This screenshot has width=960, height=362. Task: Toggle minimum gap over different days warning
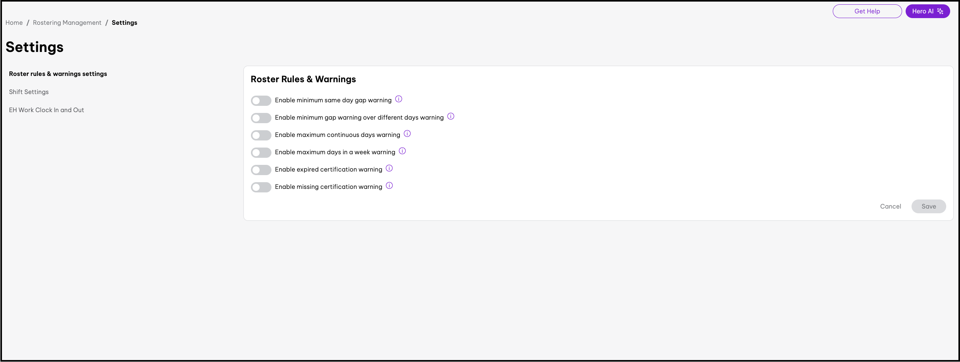(261, 118)
